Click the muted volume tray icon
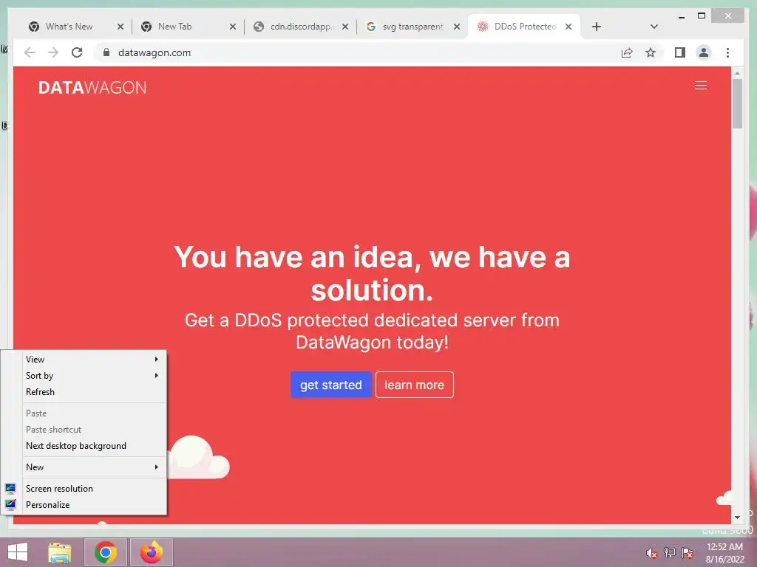Screen dimensions: 757x567 (652, 553)
